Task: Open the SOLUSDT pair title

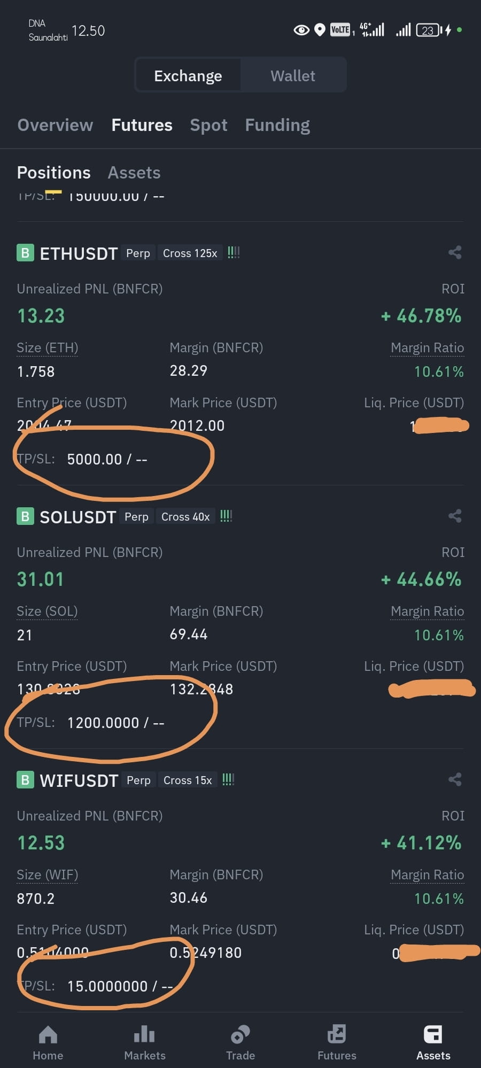Action: [x=78, y=517]
